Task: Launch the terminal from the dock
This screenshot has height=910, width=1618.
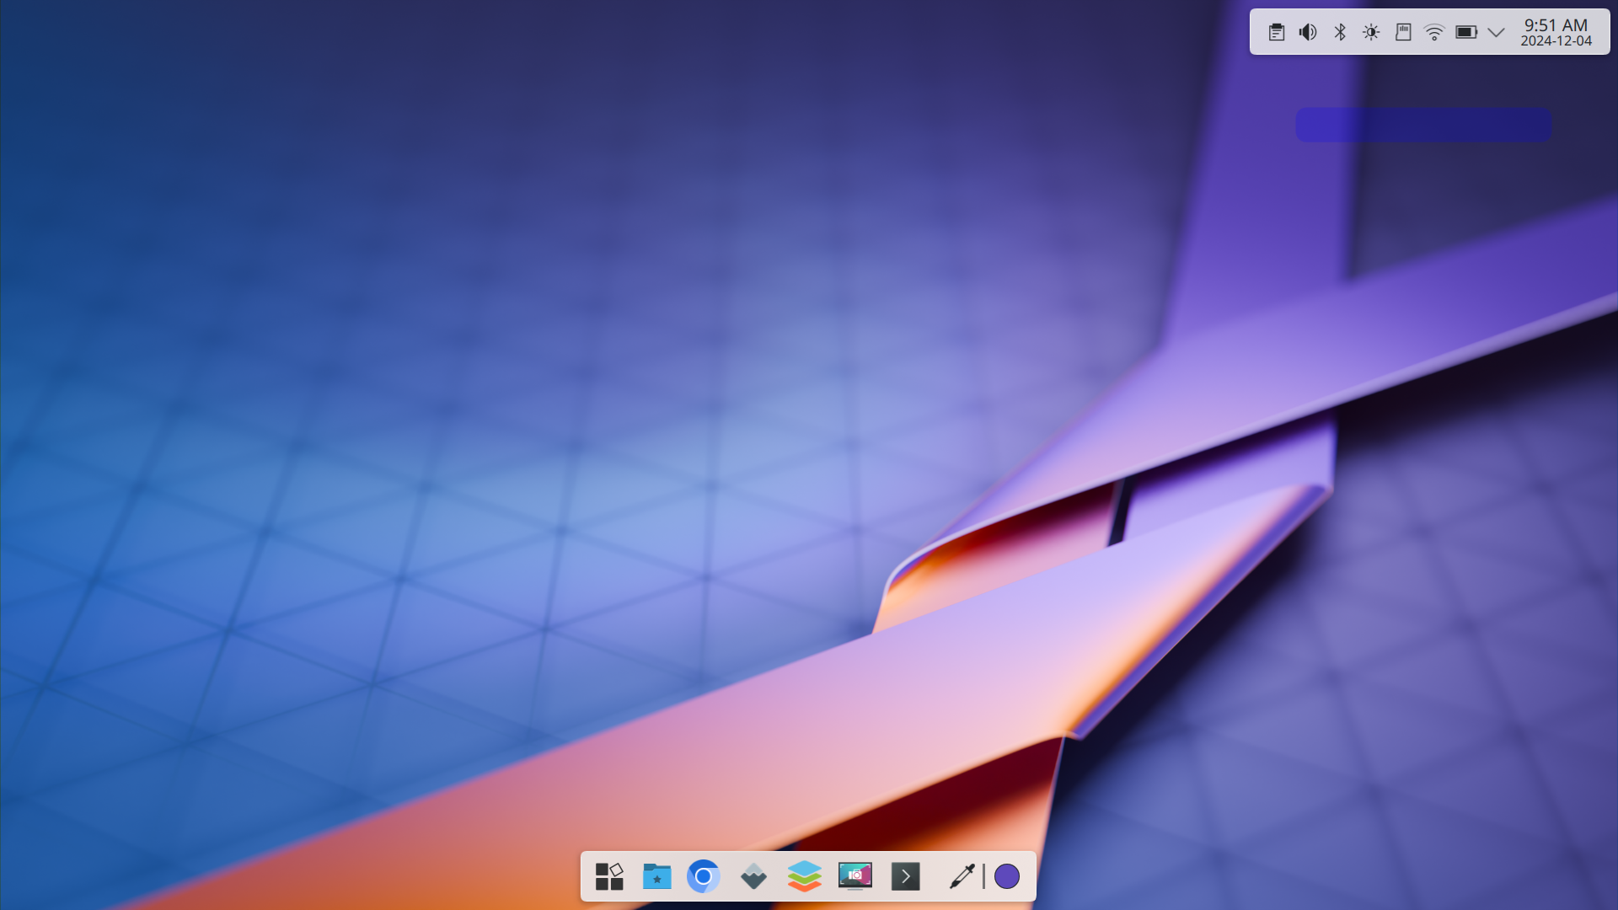Action: 905,876
